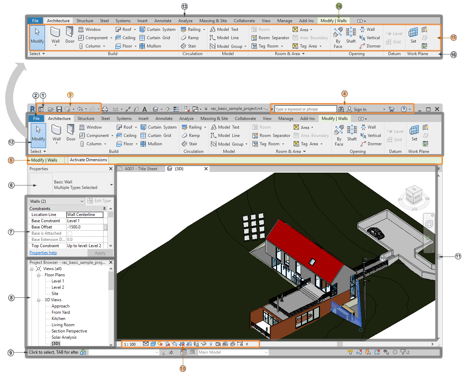
Task: Switch to Structure tab in main window ribbon
Action: tap(86, 119)
